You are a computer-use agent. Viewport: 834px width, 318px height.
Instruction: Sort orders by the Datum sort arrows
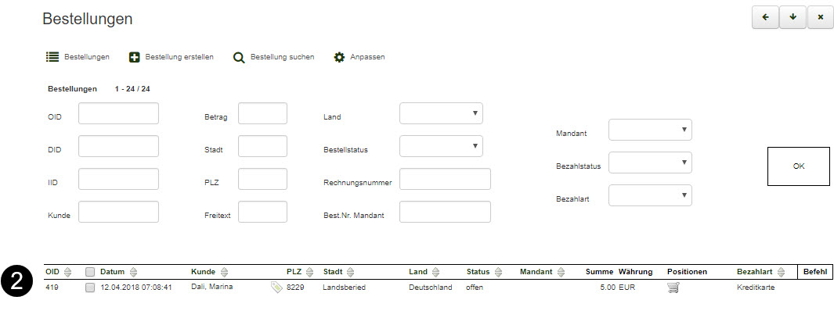pos(133,272)
